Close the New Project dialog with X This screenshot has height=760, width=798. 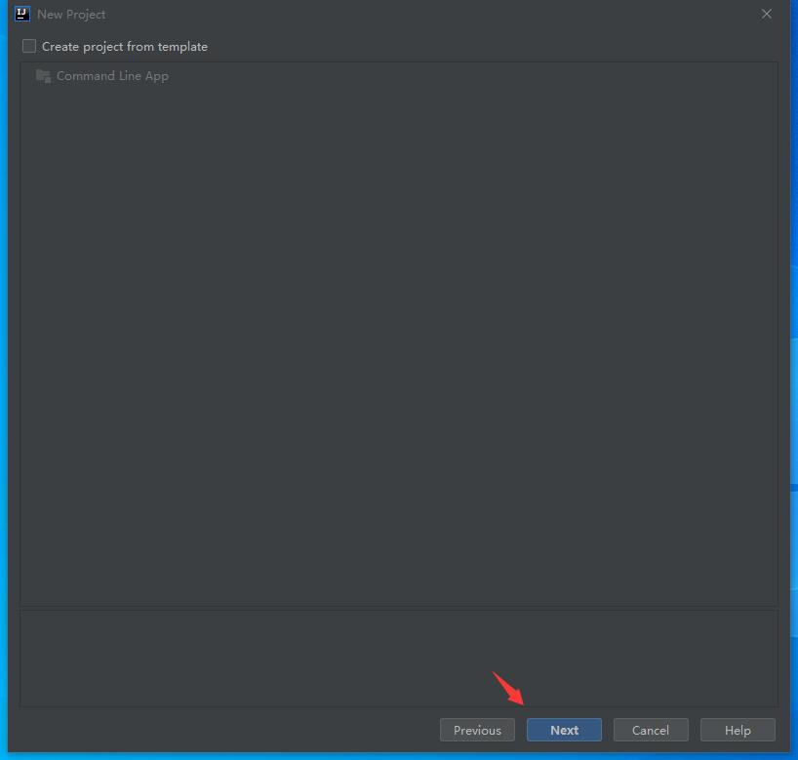pos(767,15)
